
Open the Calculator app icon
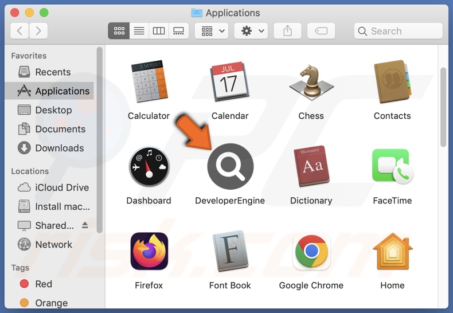[x=149, y=81]
